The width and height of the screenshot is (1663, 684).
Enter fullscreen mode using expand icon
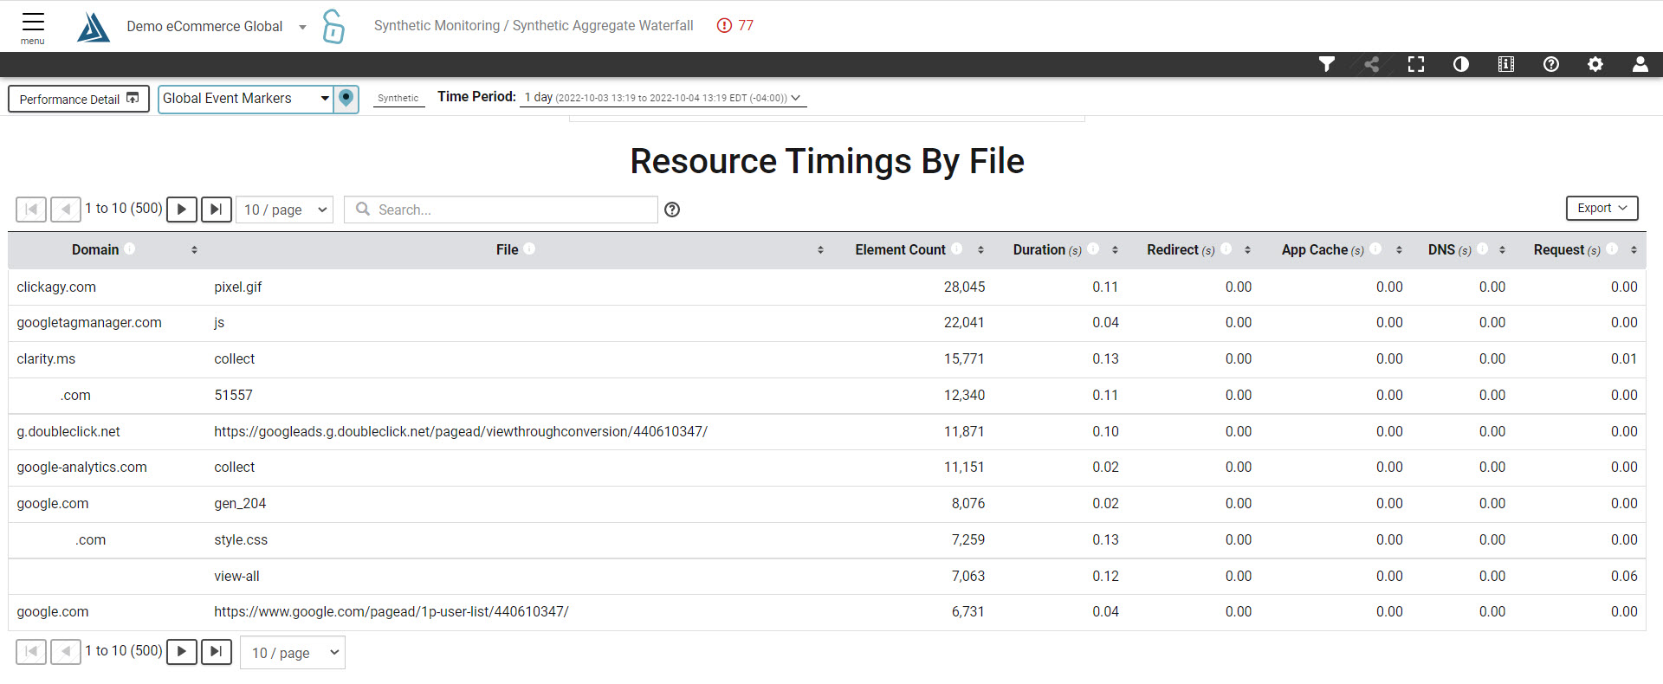click(1416, 64)
